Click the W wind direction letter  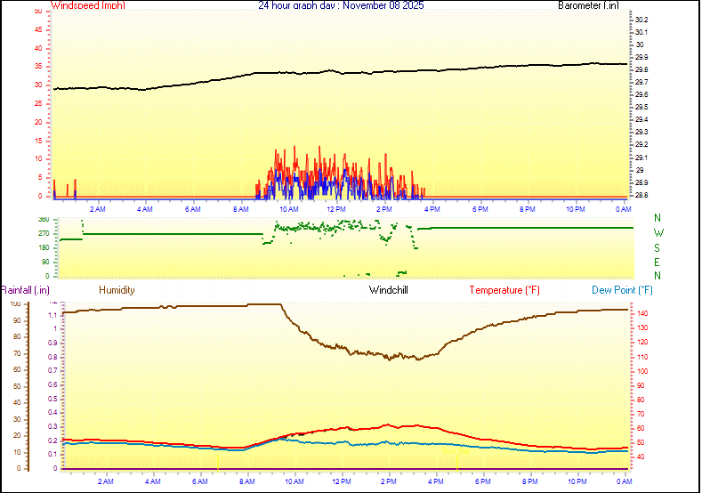tap(658, 233)
